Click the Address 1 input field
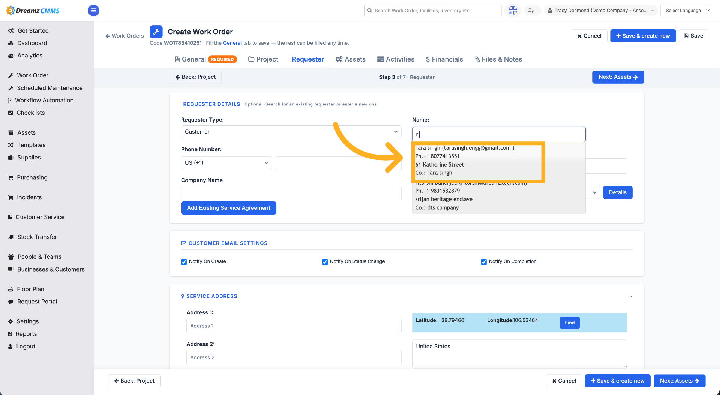Screen dimensions: 720x395 (294, 326)
